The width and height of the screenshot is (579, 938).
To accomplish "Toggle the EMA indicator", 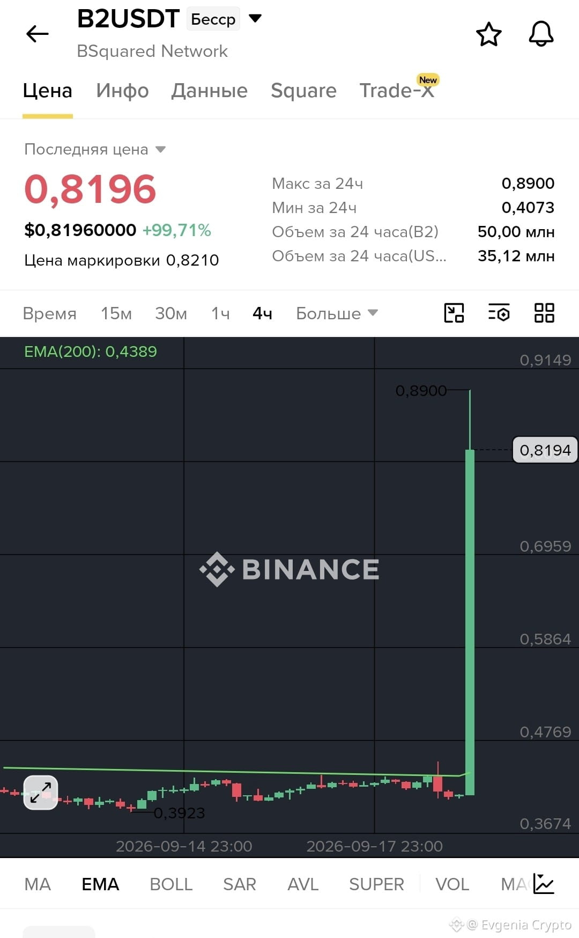I will [100, 884].
